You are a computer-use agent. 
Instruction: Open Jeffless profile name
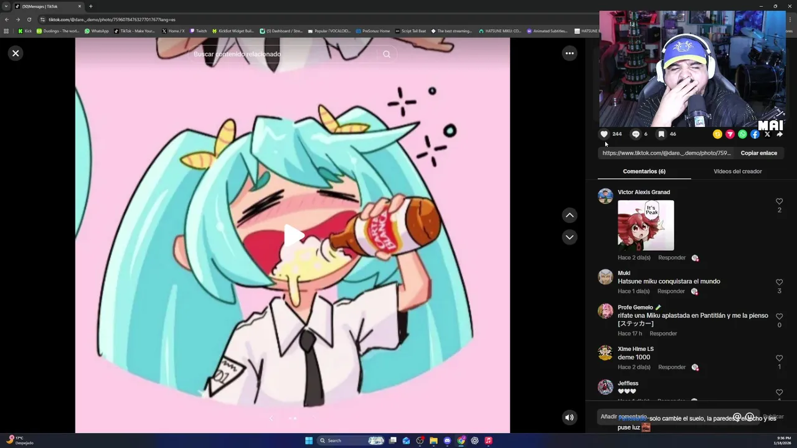coord(628,383)
